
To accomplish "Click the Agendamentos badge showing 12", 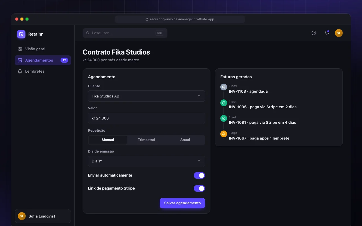I will point(64,60).
